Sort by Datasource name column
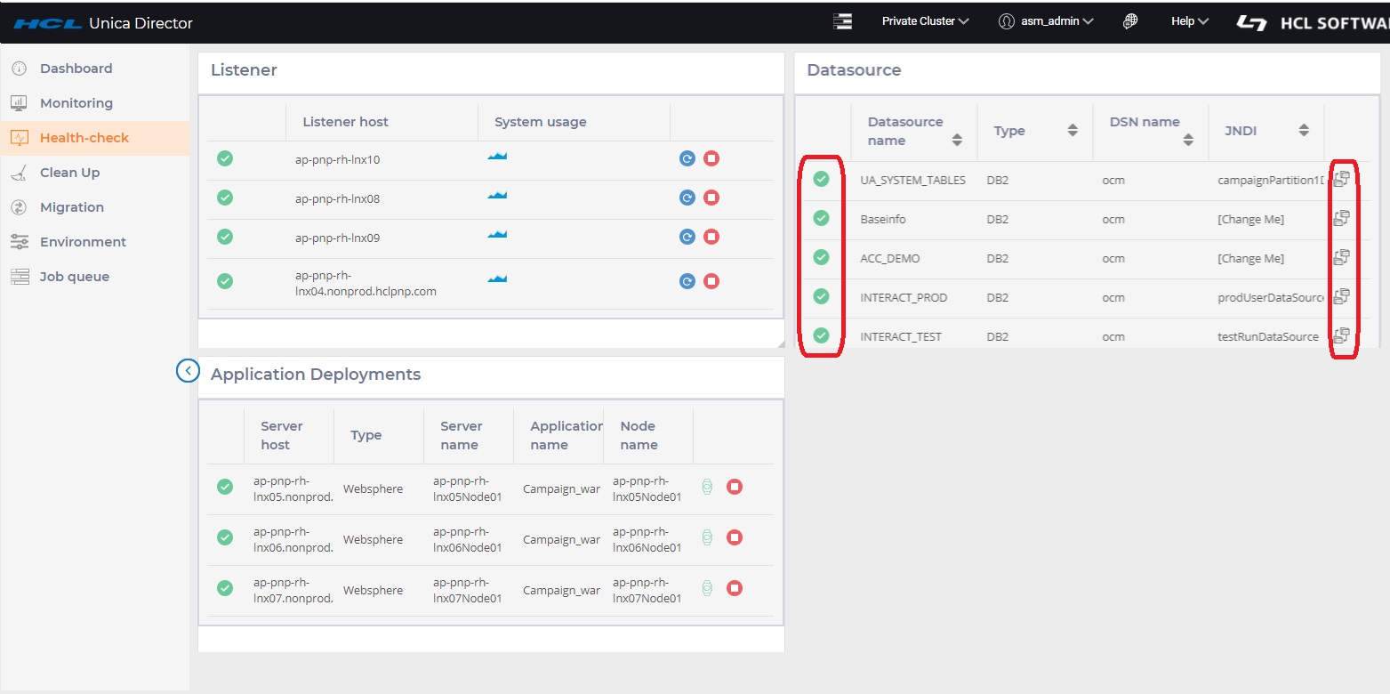1390x694 pixels. [x=957, y=140]
